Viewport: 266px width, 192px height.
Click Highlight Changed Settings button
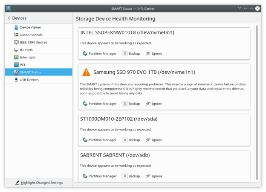point(39,183)
